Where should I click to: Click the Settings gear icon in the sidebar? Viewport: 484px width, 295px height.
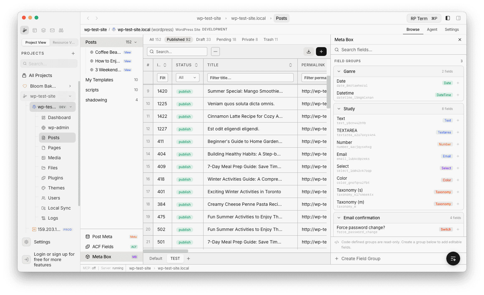point(26,242)
